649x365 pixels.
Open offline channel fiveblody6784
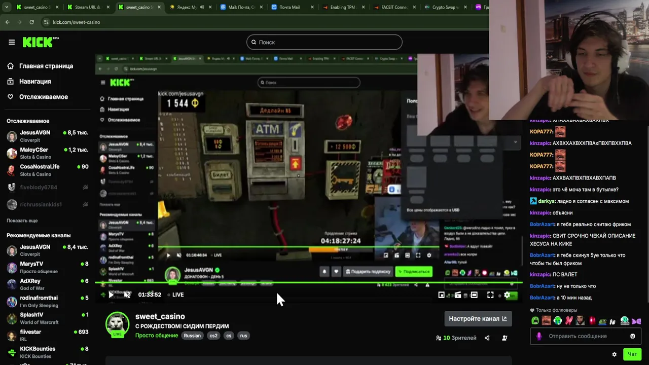47,188
